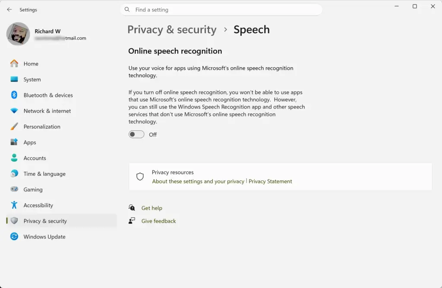
Task: Click the Accessibility figure icon
Action: point(14,205)
